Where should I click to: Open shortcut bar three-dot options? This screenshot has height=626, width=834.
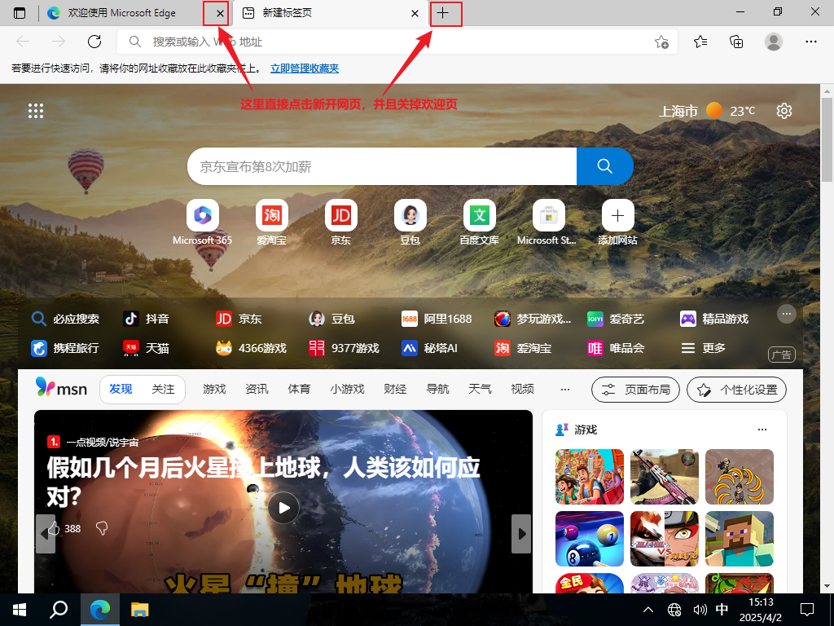(787, 314)
